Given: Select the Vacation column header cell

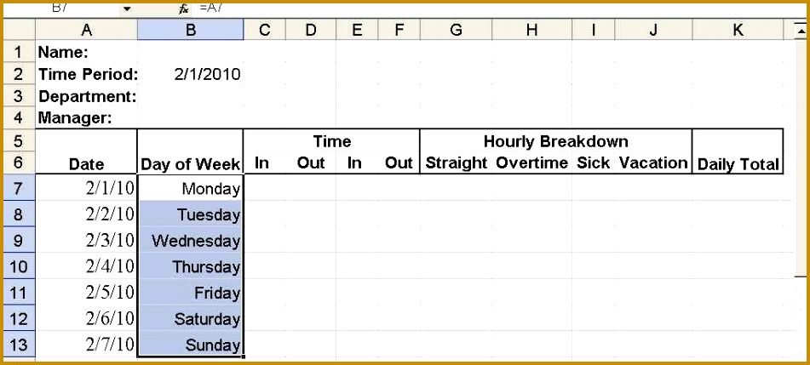Looking at the screenshot, I should pos(653,163).
